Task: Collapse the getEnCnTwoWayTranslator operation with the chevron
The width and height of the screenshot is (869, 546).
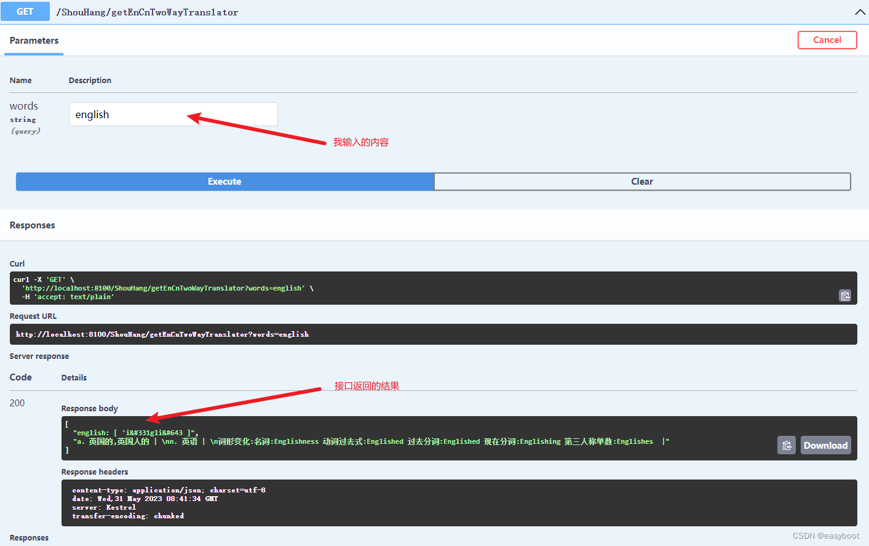Action: 860,12
